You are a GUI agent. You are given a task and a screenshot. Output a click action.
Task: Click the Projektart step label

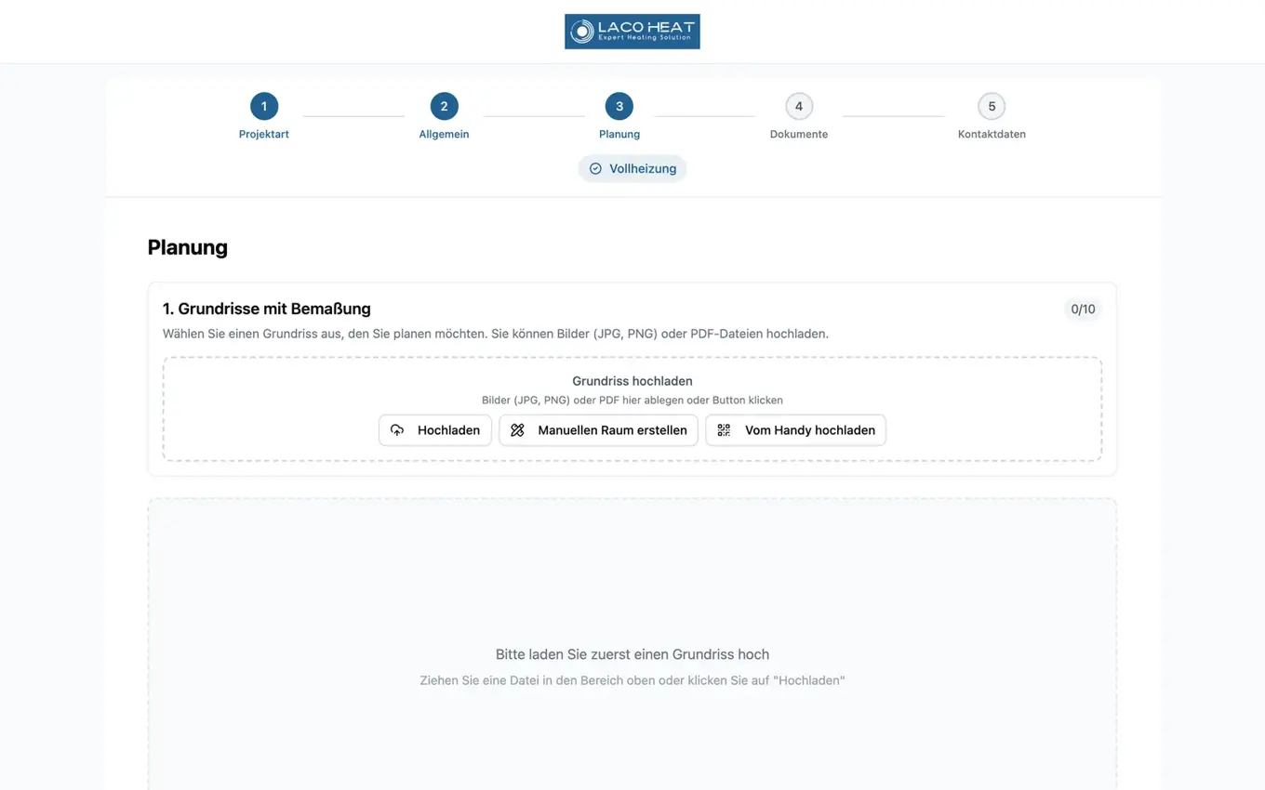coord(264,134)
